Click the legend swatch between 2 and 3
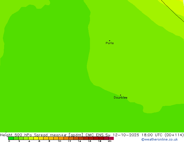The height and width of the screenshot is (142, 184). (21, 138)
